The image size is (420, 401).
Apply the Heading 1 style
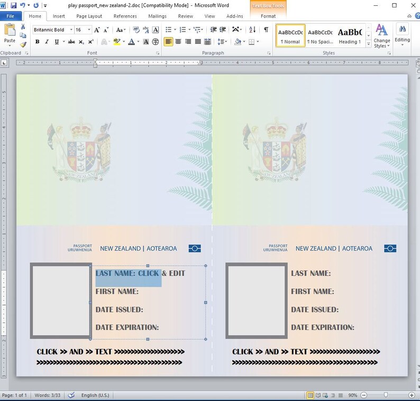[x=350, y=35]
